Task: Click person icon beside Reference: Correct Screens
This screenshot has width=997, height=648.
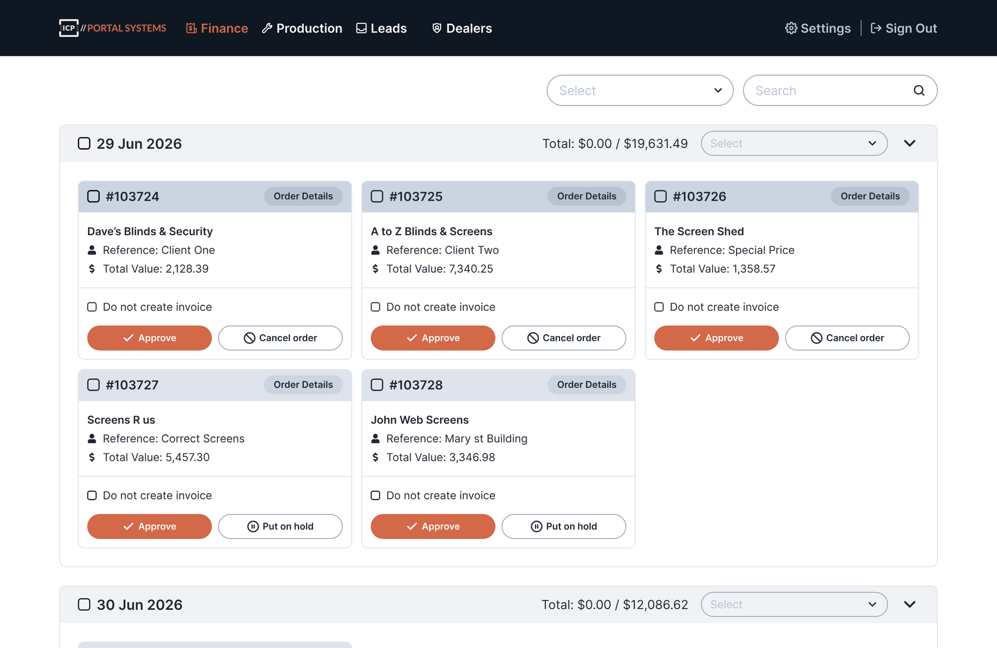Action: (x=92, y=439)
